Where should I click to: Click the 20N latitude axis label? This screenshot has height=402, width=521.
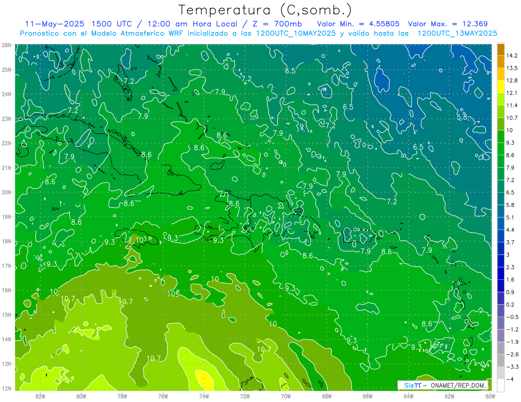coord(6,192)
